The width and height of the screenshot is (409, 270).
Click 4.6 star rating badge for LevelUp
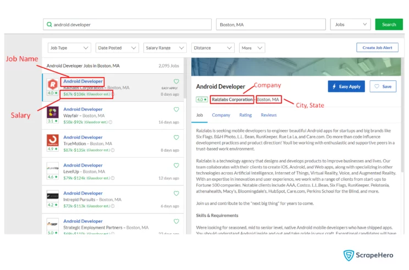(x=53, y=177)
